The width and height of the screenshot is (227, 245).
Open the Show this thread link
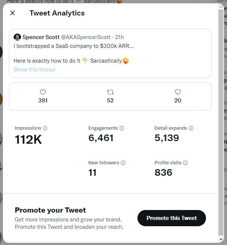coord(34,70)
